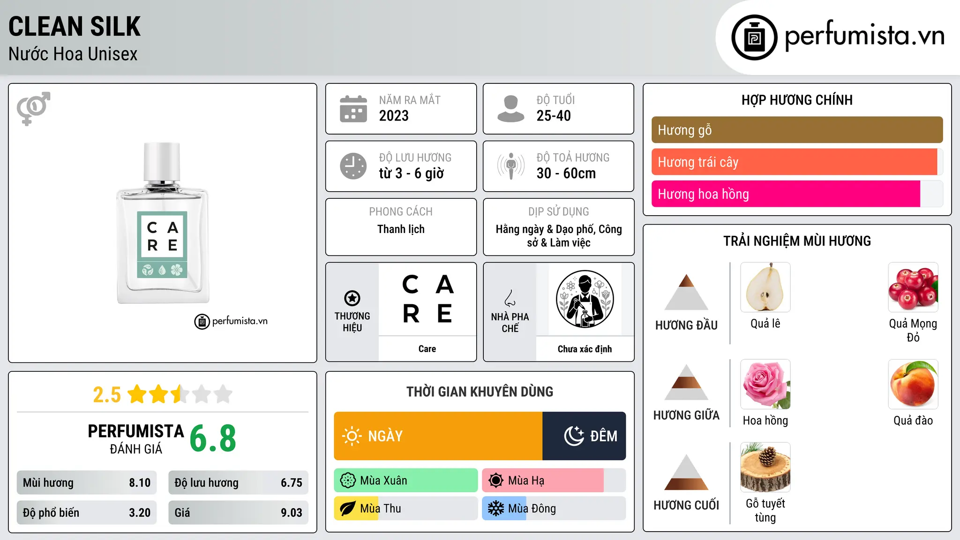Click the longevity value từ 3 - 6 giờ
960x540 pixels.
pos(412,173)
